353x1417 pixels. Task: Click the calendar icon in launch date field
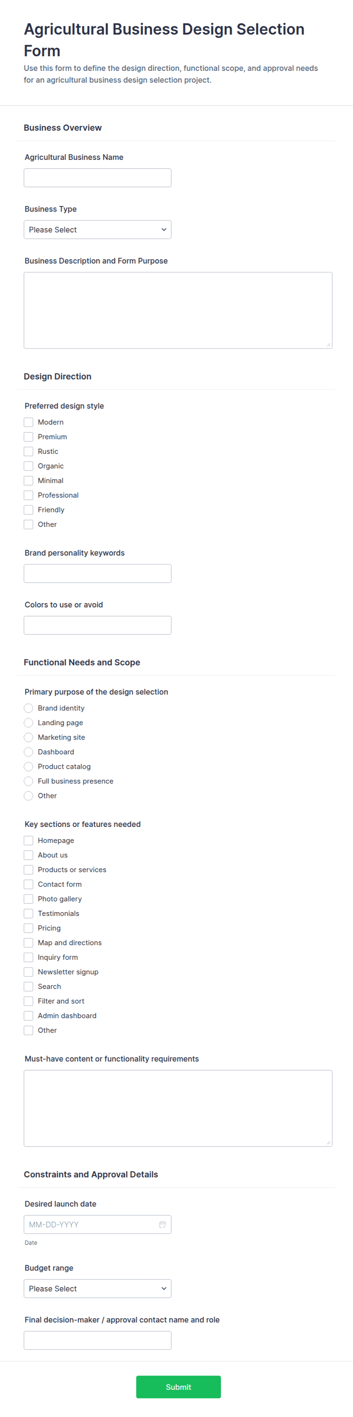pyautogui.click(x=162, y=1224)
